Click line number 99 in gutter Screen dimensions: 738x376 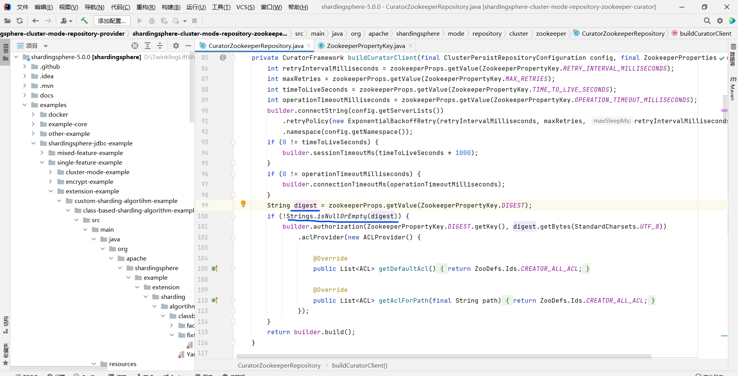click(x=204, y=205)
